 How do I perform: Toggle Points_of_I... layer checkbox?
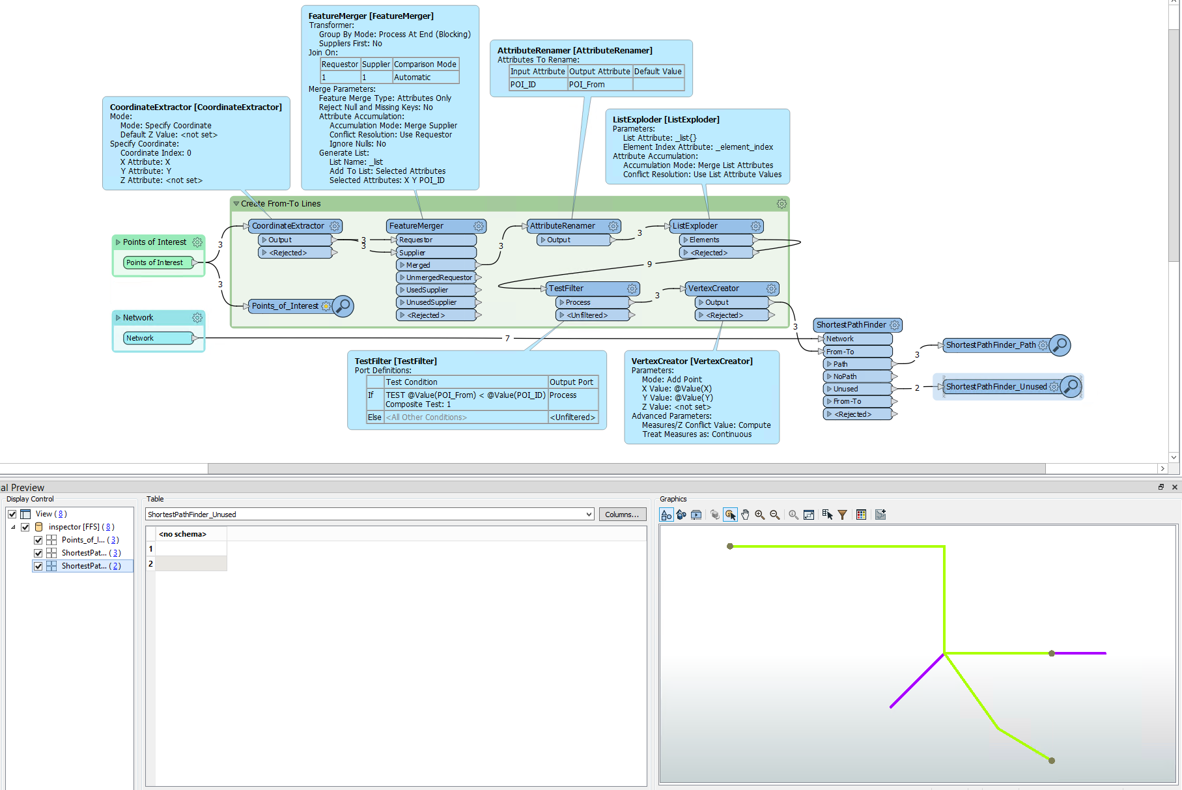(x=38, y=540)
